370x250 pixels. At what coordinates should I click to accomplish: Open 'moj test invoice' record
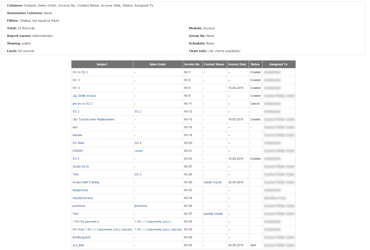pyautogui.click(x=83, y=198)
